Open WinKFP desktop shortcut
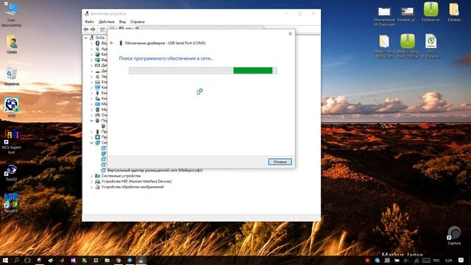471x265 pixels. (x=12, y=203)
